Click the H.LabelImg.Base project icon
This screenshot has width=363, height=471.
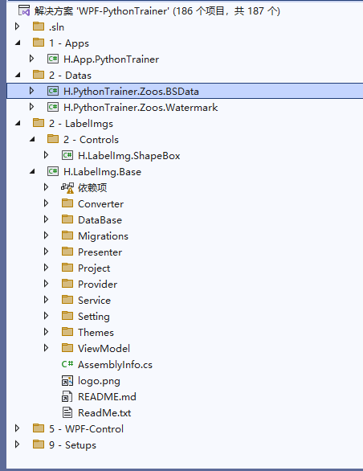click(x=53, y=171)
